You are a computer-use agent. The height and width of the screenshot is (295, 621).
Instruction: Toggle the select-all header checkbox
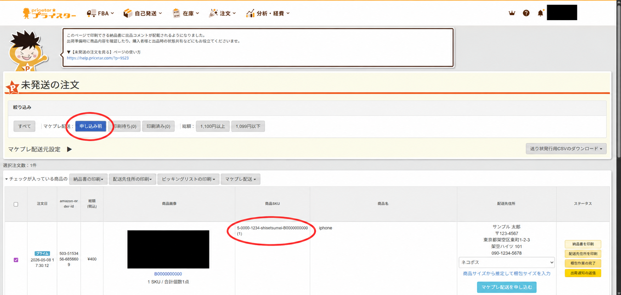coord(16,204)
